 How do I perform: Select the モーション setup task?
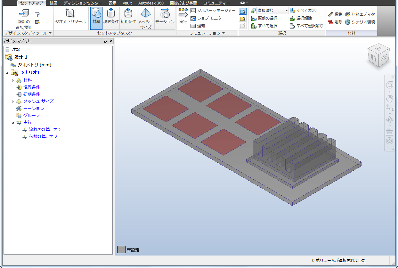[x=165, y=18]
